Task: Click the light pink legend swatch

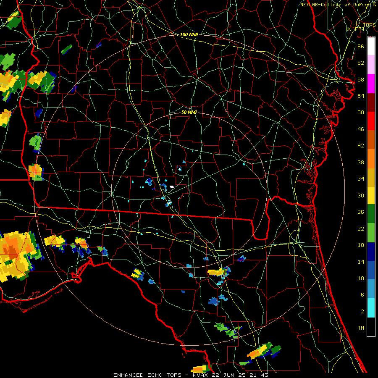Action: tap(371, 65)
